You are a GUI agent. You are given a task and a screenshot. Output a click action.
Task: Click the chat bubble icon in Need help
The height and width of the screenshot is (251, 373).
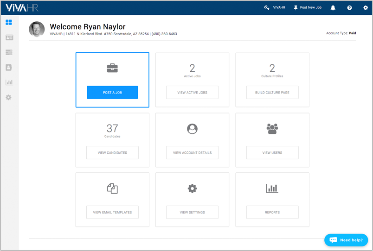click(x=333, y=240)
